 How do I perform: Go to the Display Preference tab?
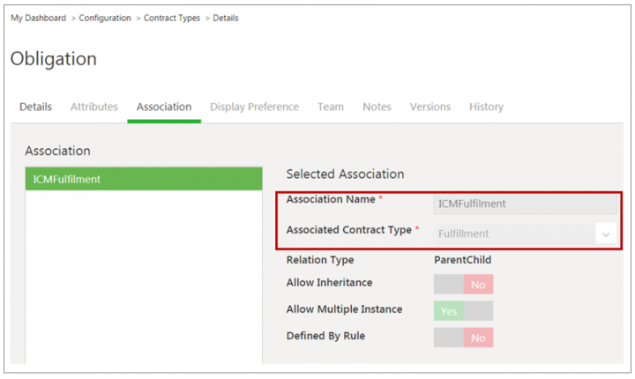click(254, 107)
